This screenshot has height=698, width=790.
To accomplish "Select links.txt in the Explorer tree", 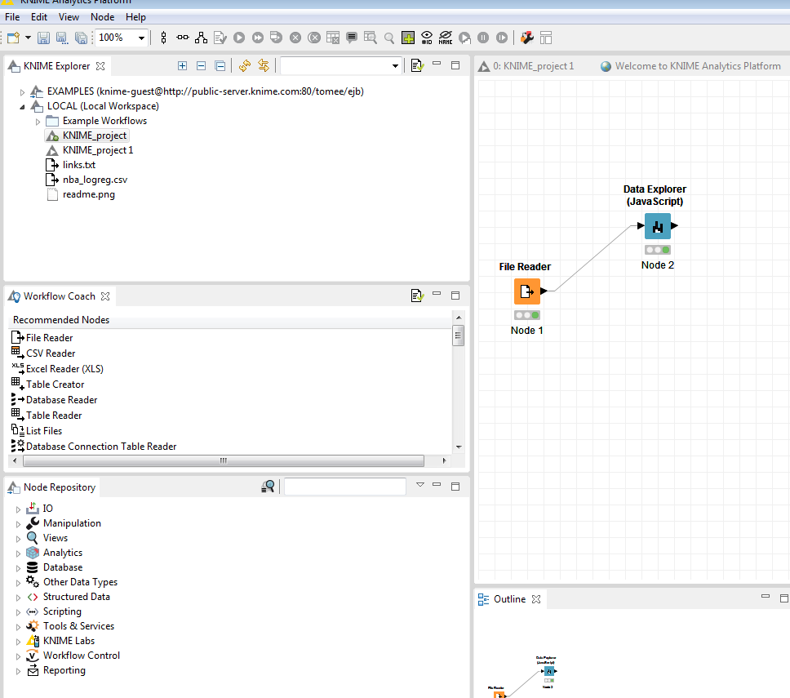I will pos(79,165).
